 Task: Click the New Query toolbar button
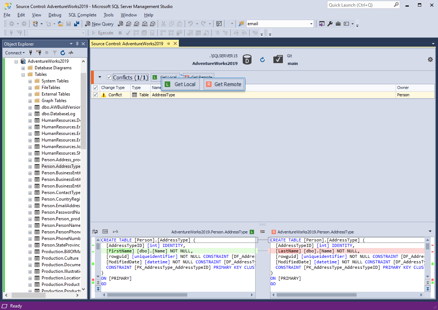pos(100,24)
